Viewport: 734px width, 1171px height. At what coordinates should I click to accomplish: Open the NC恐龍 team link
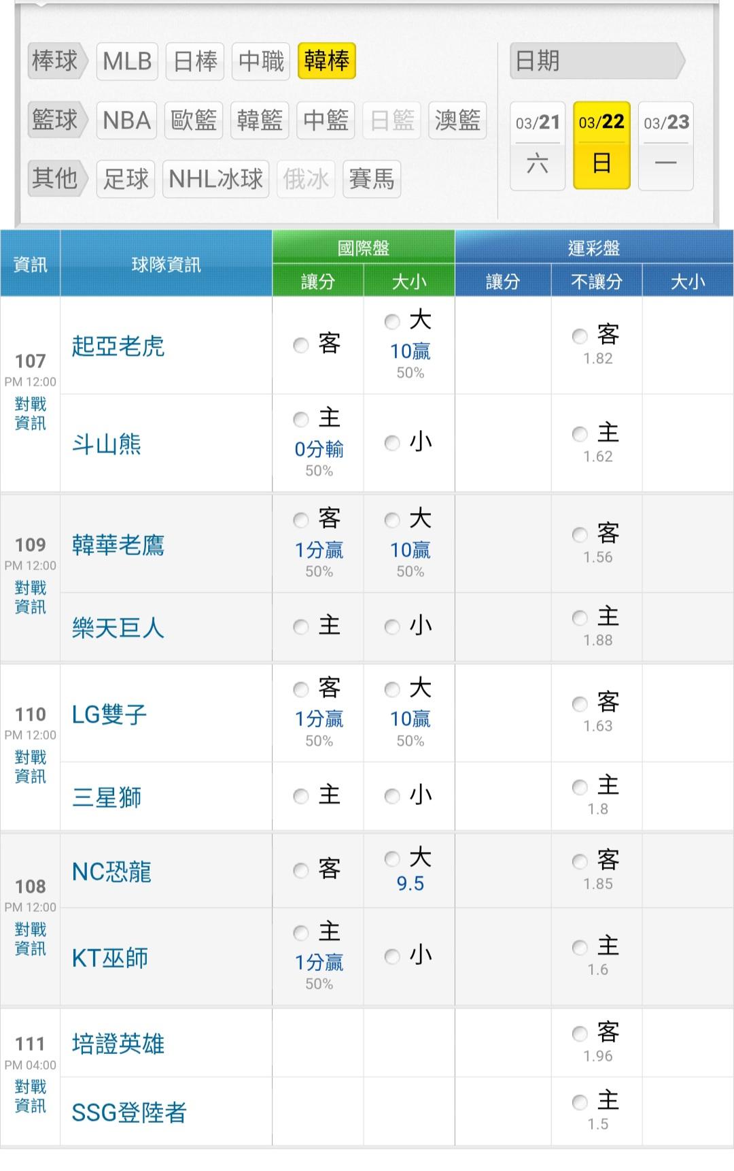tap(111, 872)
